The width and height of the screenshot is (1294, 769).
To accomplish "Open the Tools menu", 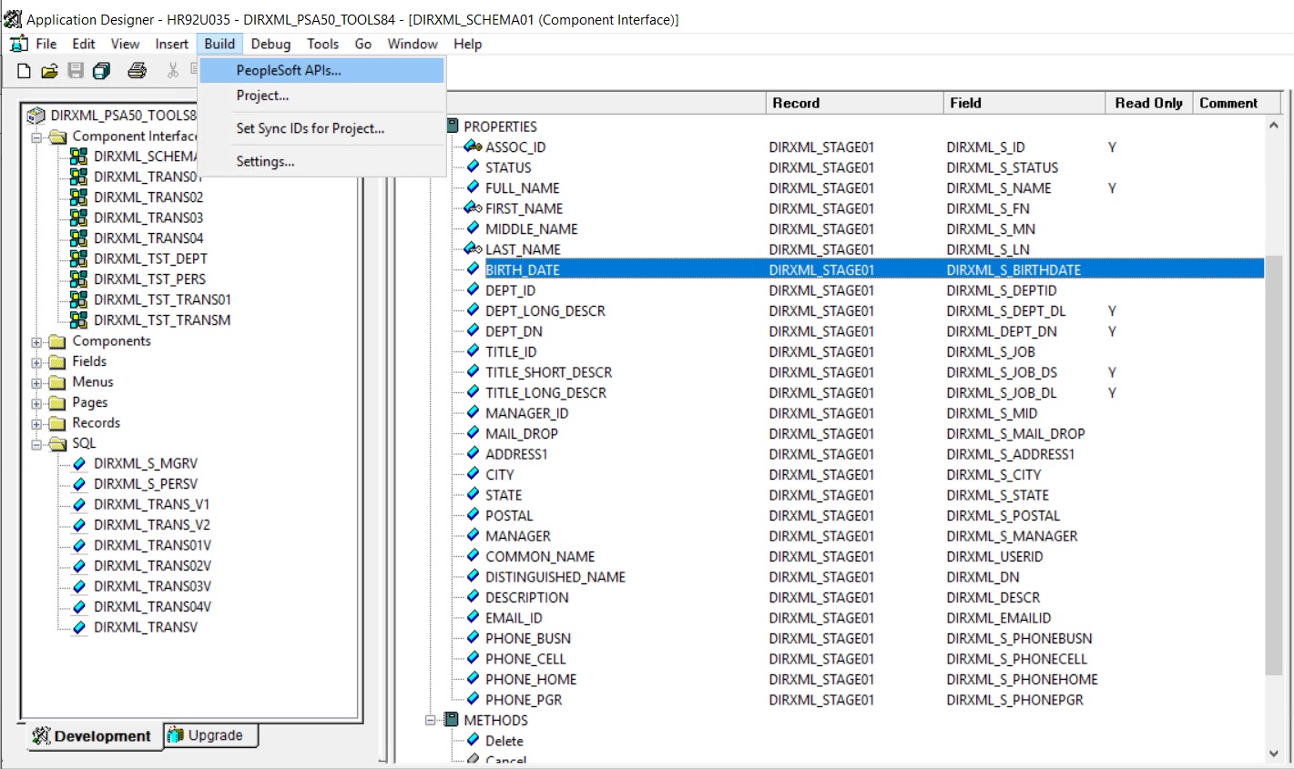I will point(322,44).
